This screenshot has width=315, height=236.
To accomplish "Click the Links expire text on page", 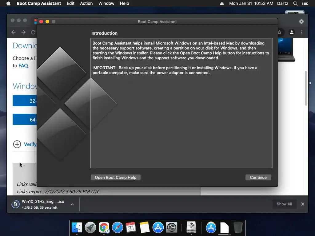I will tap(58, 192).
